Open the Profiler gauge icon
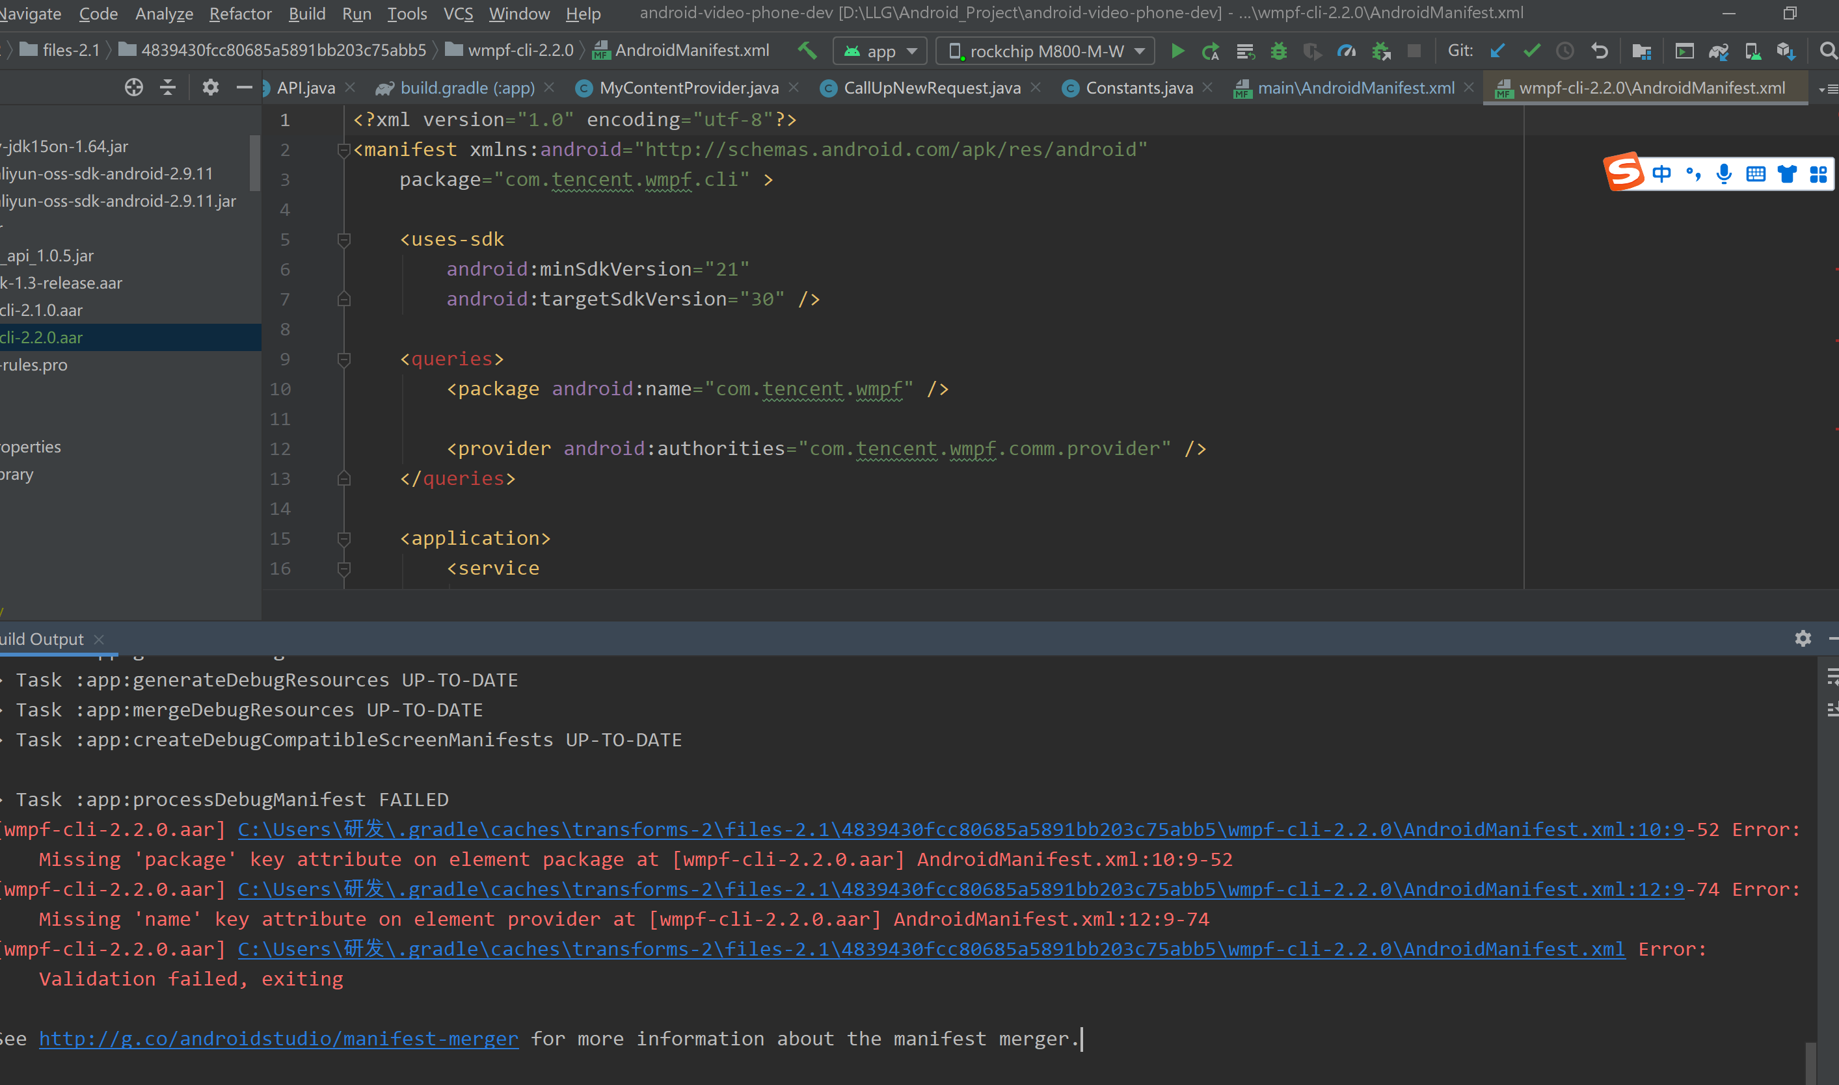 pos(1346,51)
